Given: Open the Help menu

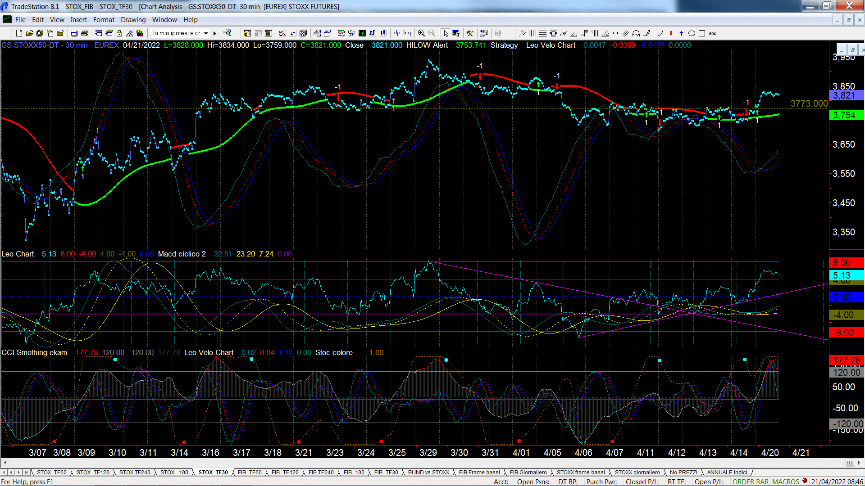Looking at the screenshot, I should (x=190, y=20).
